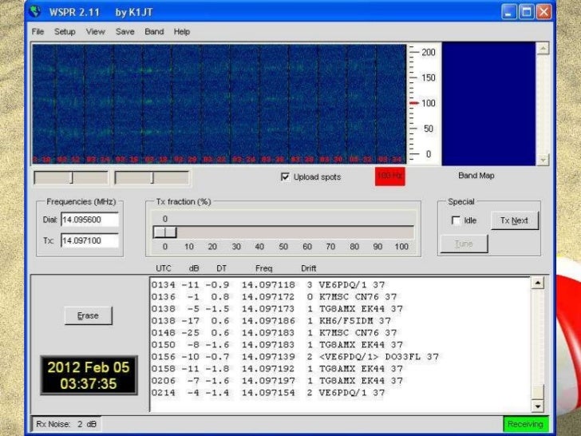Maximize the WSPR 2.11 window

tap(526, 12)
